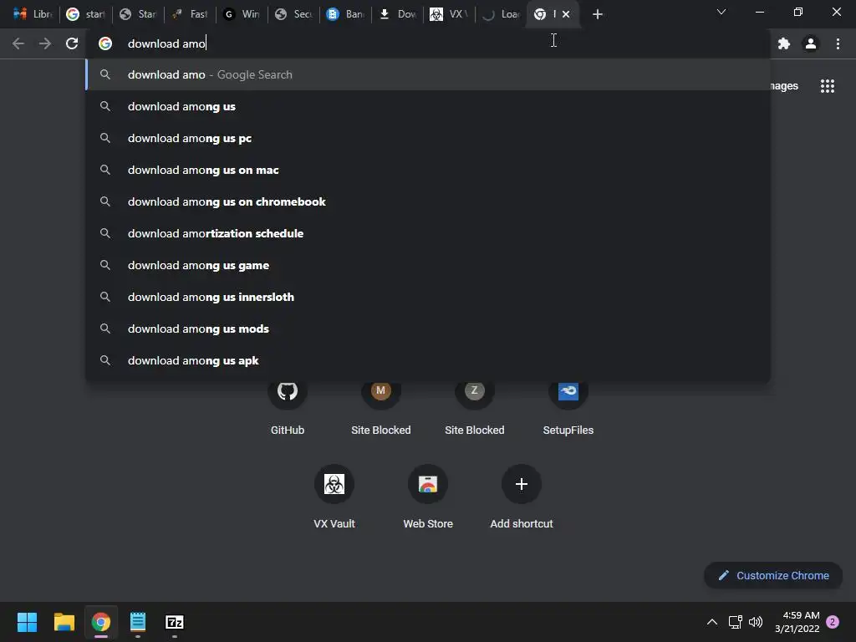Viewport: 856px width, 642px height.
Task: Close the active tab
Action: (566, 14)
